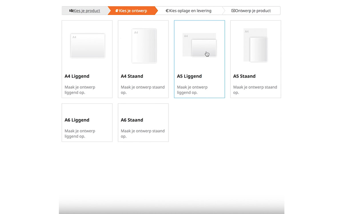The image size is (343, 214).
Task: Select the A4 Staand title
Action: [x=132, y=76]
